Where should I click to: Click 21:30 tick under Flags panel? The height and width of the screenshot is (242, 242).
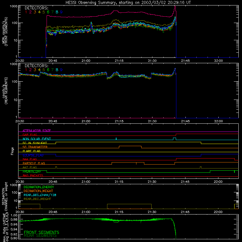click(152, 182)
